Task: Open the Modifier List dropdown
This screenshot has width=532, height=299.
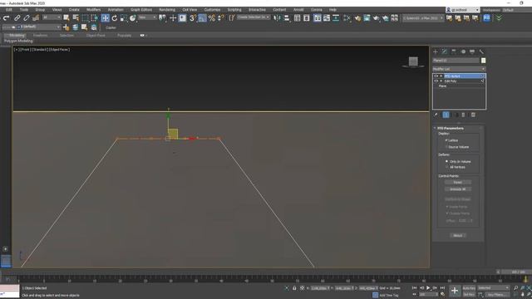Action: 459,69
